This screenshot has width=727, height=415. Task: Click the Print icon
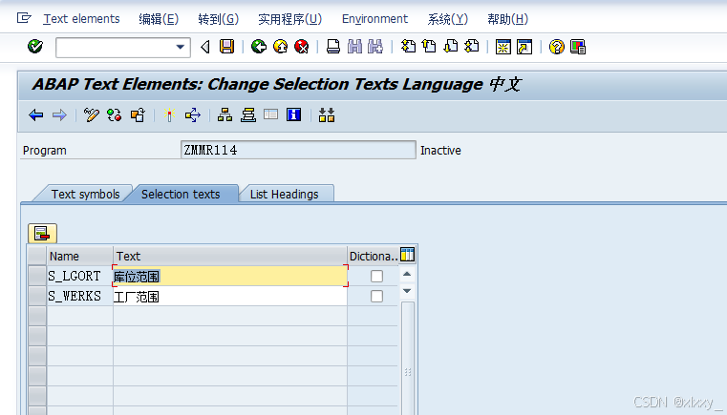332,47
